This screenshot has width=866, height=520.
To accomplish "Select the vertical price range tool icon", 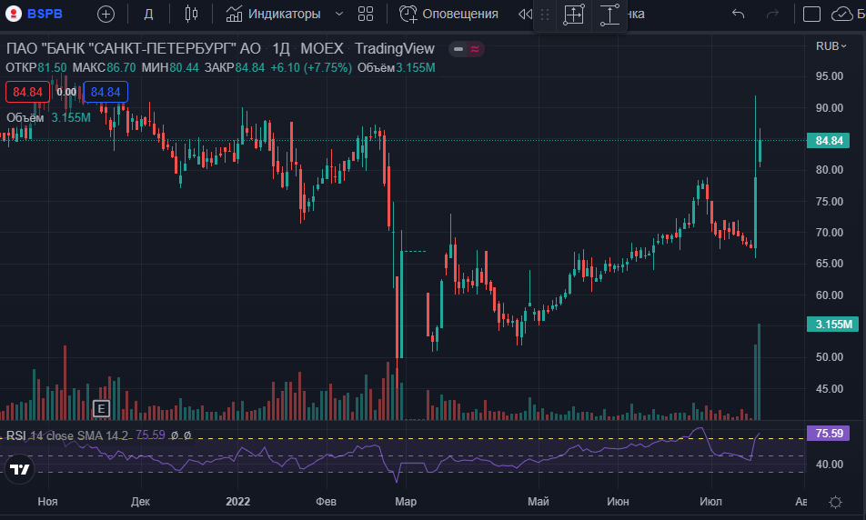I will pos(609,15).
